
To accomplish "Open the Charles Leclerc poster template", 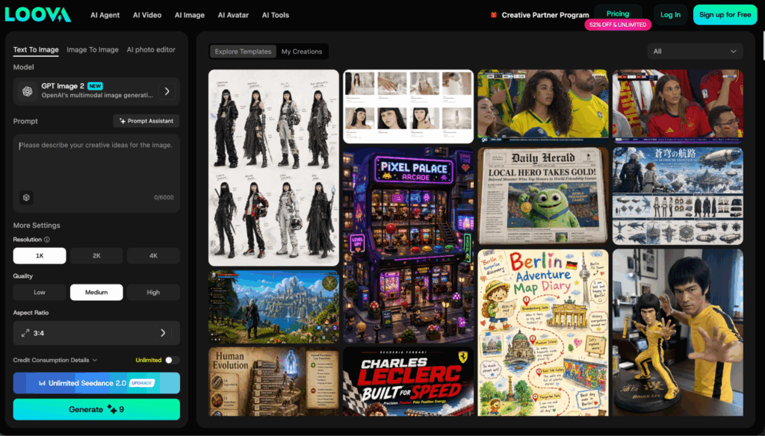I will click(x=409, y=381).
